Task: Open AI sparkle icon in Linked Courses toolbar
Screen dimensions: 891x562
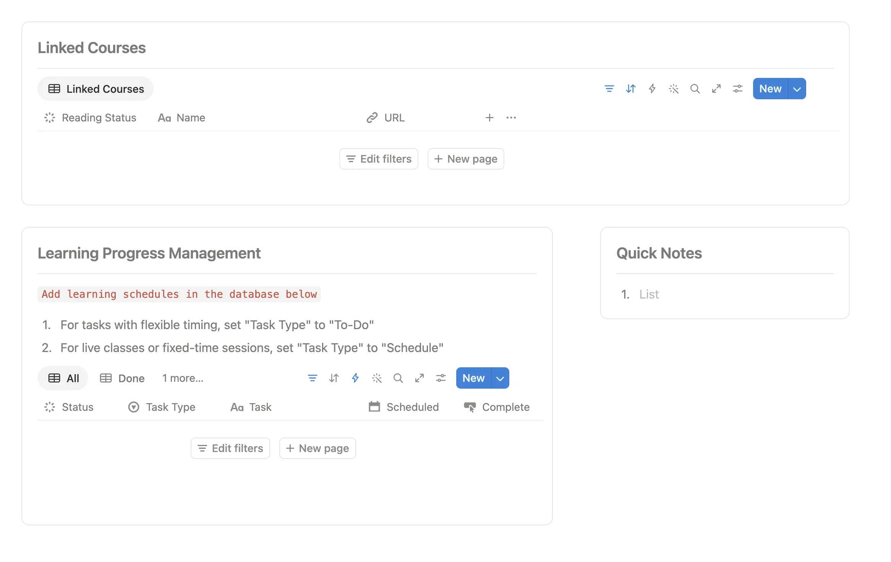Action: point(674,89)
